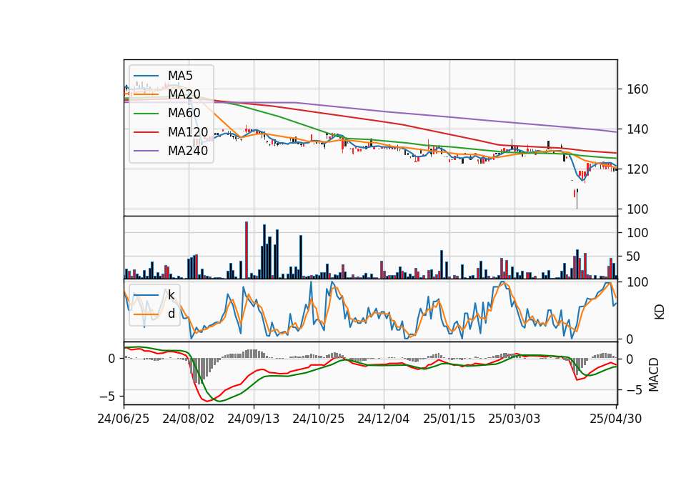Click the 24/06/25 date axis label
This screenshot has width=686, height=493.
tap(123, 419)
